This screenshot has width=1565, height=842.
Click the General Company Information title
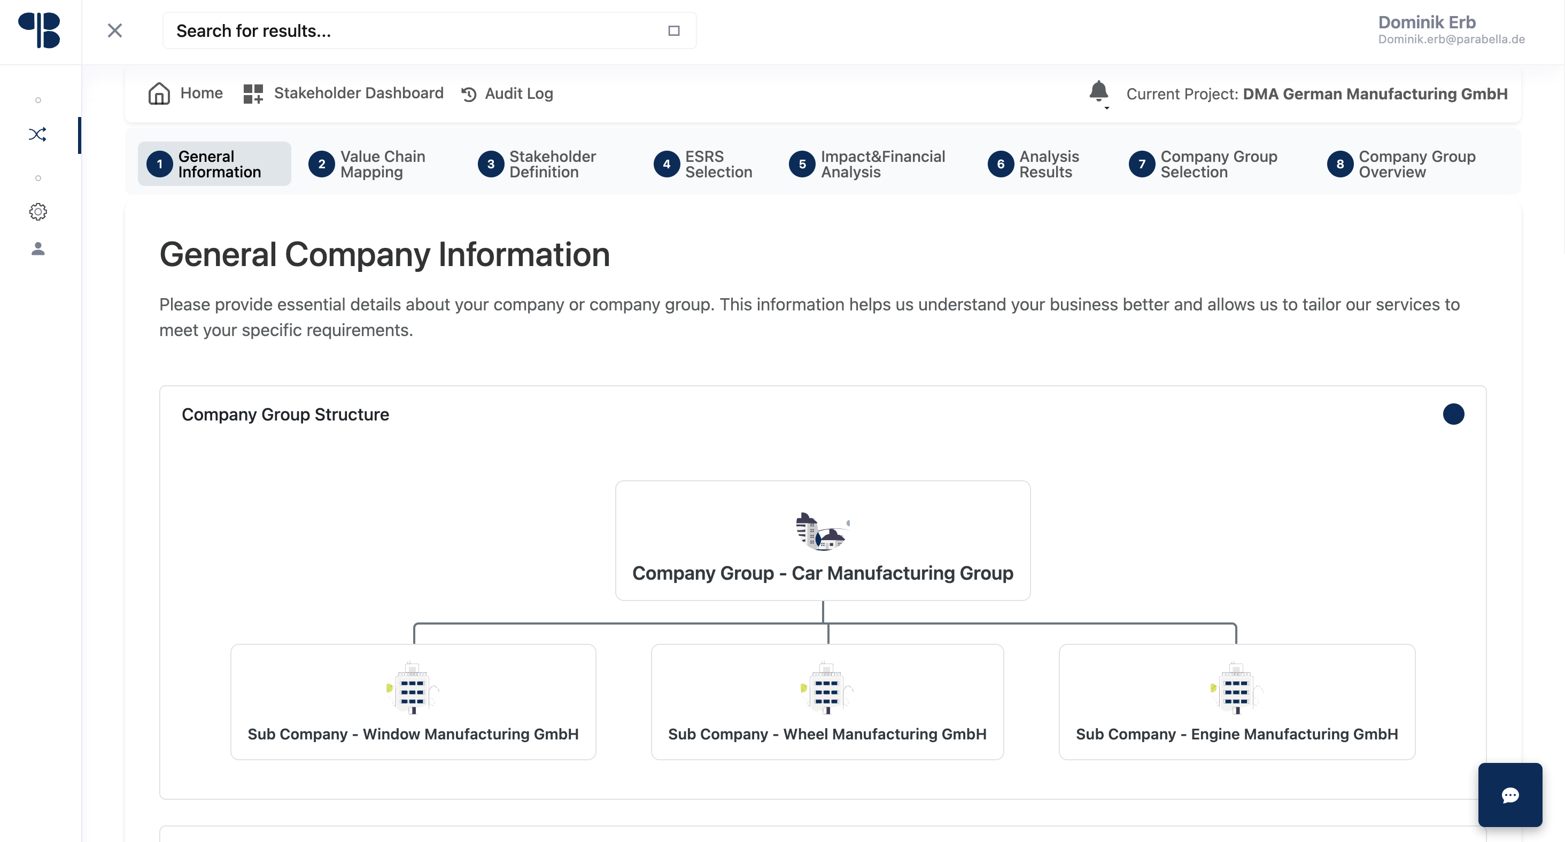point(384,254)
